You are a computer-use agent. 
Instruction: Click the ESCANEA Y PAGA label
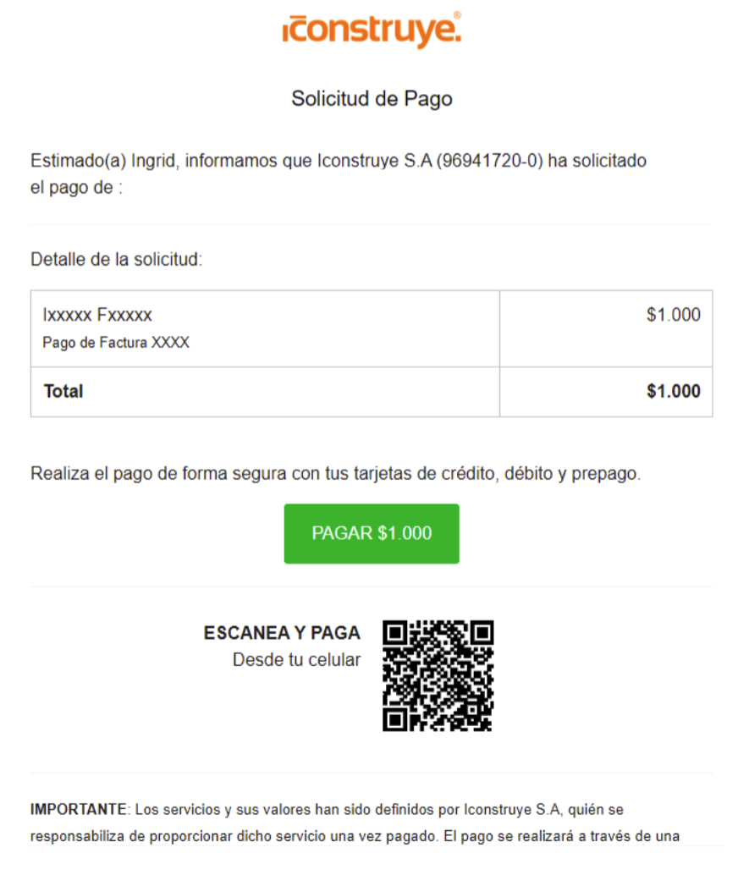tap(281, 633)
